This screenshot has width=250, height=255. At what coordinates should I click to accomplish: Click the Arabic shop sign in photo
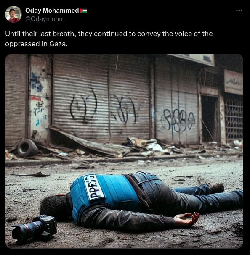[234, 82]
